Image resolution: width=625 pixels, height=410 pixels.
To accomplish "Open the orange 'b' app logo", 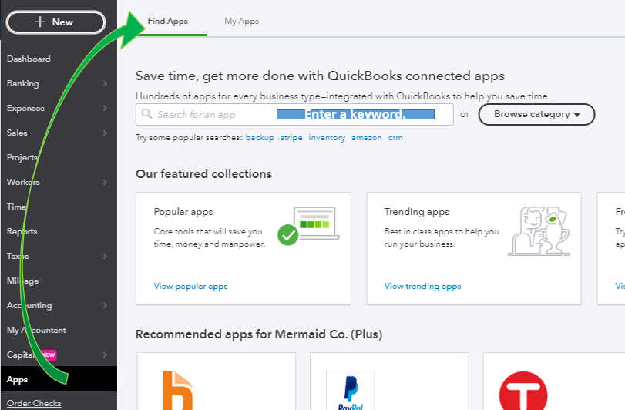I will 177,391.
